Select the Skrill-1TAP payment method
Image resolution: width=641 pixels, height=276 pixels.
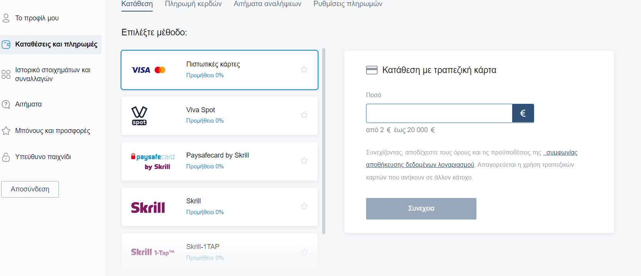point(220,252)
